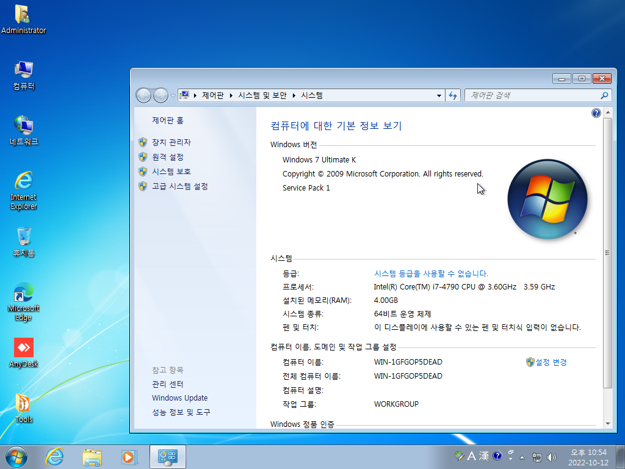Click the IME pad pen tray icon
The width and height of the screenshot is (625, 469).
(459, 456)
